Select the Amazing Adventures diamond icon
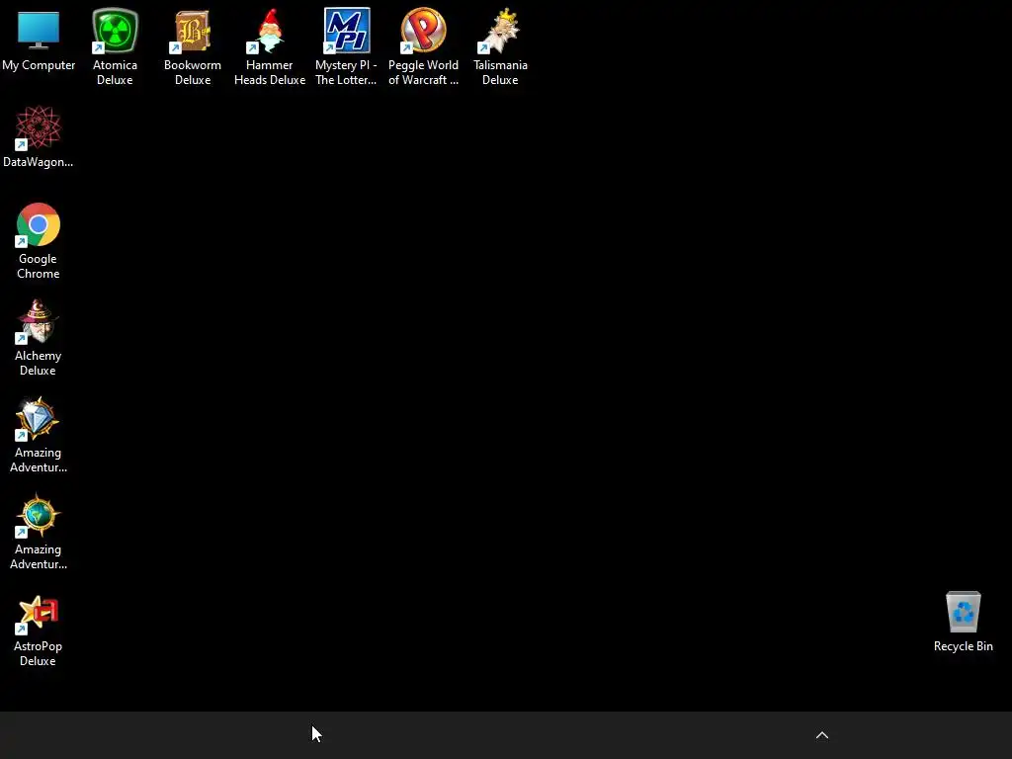 (x=39, y=418)
